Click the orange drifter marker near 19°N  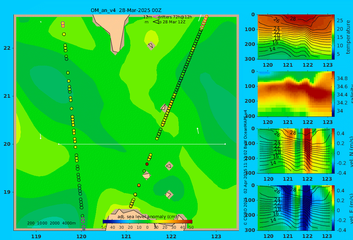[139, 185]
